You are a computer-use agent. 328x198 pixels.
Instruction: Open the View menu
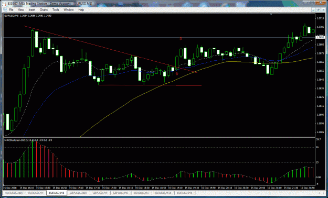(x=21, y=10)
